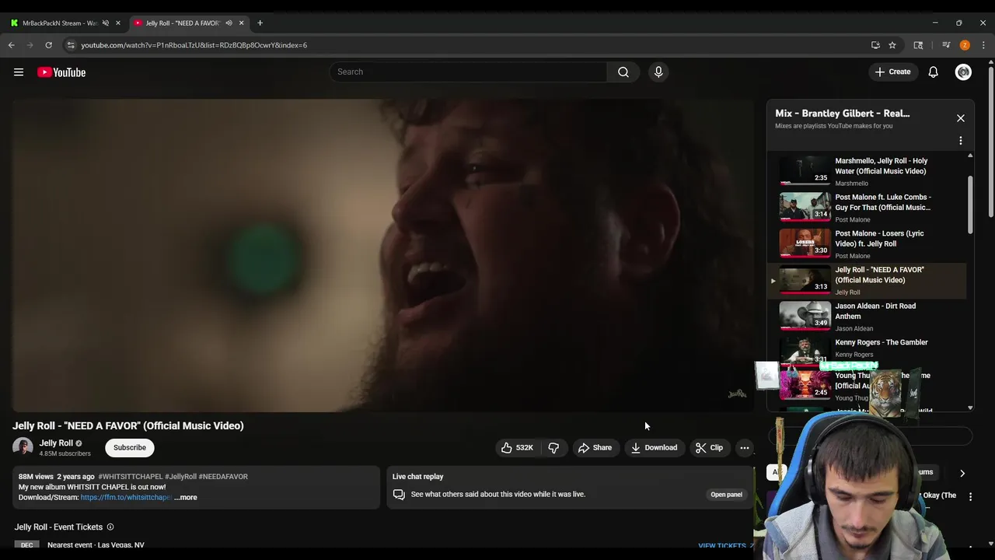Open the account avatar menu
The height and width of the screenshot is (560, 995).
pos(963,72)
